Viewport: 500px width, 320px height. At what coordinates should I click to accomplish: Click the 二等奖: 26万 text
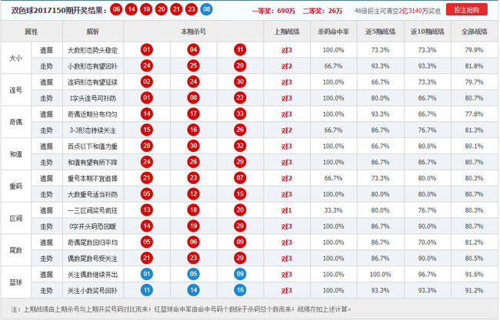click(322, 12)
